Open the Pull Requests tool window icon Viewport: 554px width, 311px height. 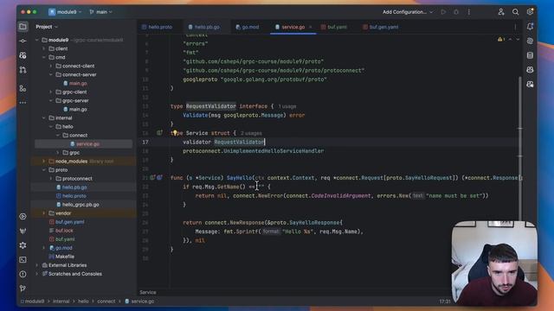23,70
